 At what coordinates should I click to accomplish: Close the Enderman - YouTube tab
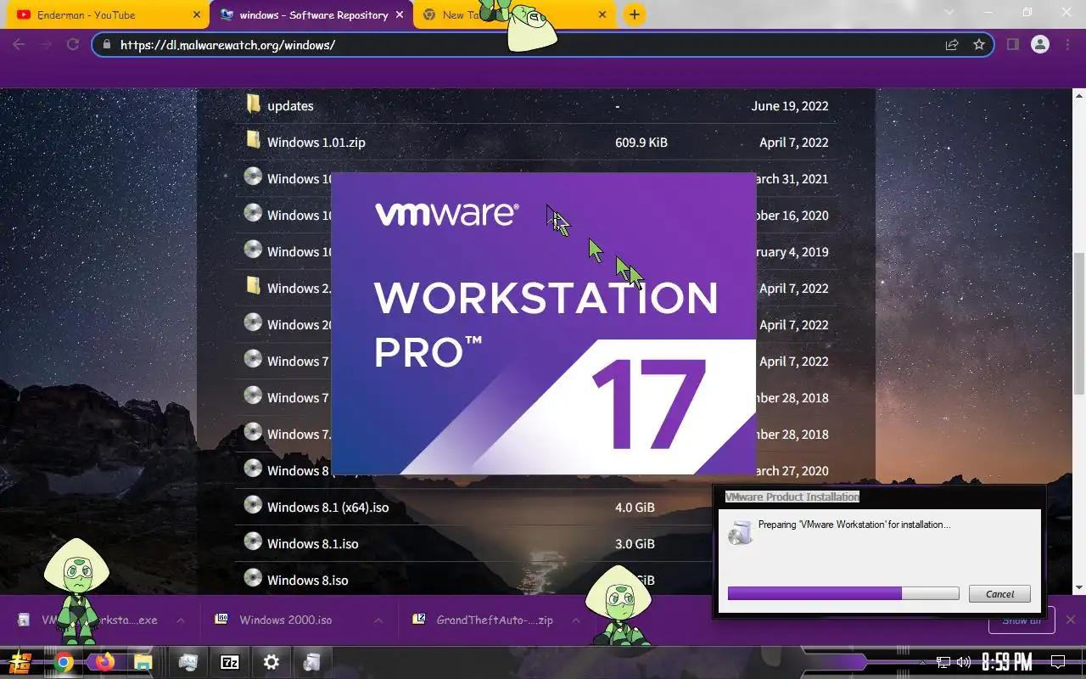tap(196, 14)
